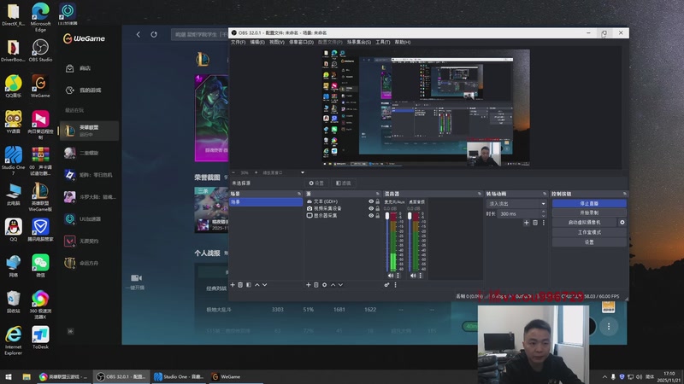This screenshot has height=384, width=684.
Task: Click the one-key video camera icon in WeGame
Action: [x=137, y=278]
